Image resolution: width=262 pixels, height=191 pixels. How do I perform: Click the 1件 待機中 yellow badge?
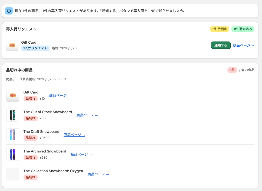pos(220,29)
